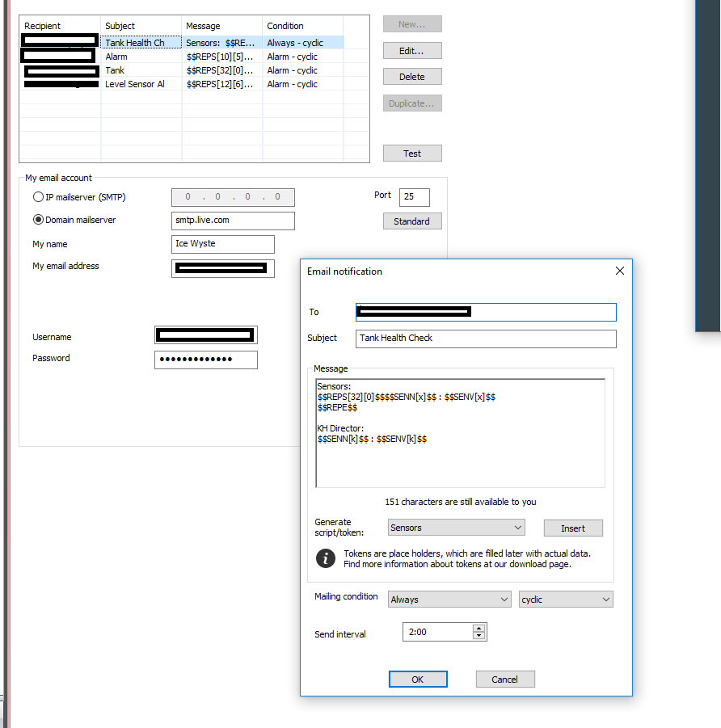Click the Username field
The width and height of the screenshot is (721, 728).
tap(206, 335)
